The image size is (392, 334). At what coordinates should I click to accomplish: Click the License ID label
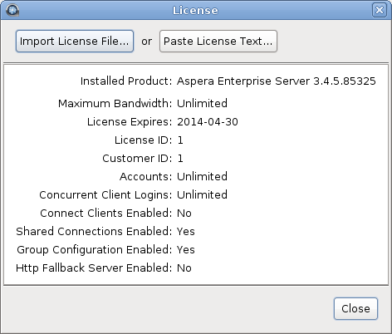143,140
